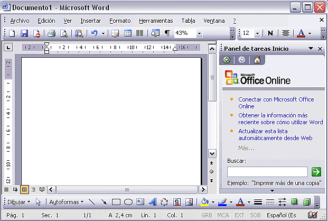328x221 pixels.
Task: Open the Autoformas menu
Action: [67, 202]
